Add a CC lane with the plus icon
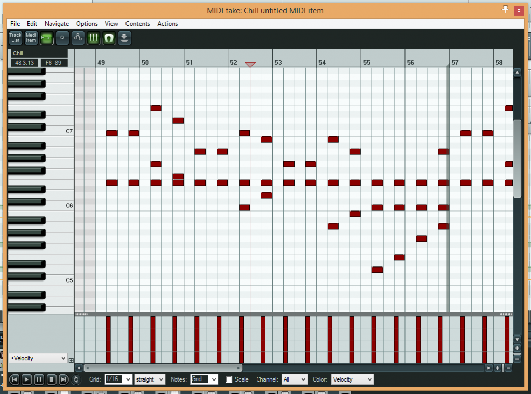The width and height of the screenshot is (531, 394). [71, 360]
